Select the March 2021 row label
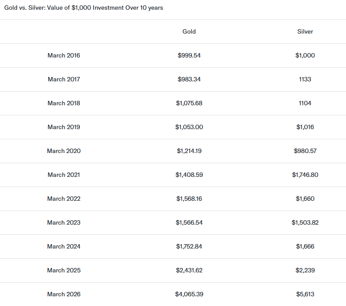Screen dimensions: 346x306 [x=64, y=175]
